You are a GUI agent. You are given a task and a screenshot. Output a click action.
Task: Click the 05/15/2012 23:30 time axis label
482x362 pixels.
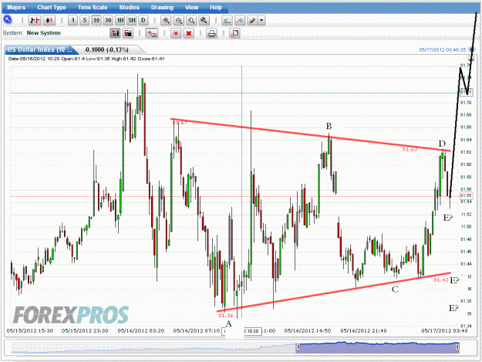click(85, 331)
